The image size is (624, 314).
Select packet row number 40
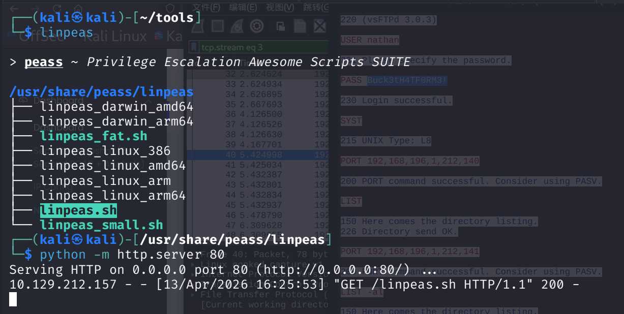[x=254, y=154]
